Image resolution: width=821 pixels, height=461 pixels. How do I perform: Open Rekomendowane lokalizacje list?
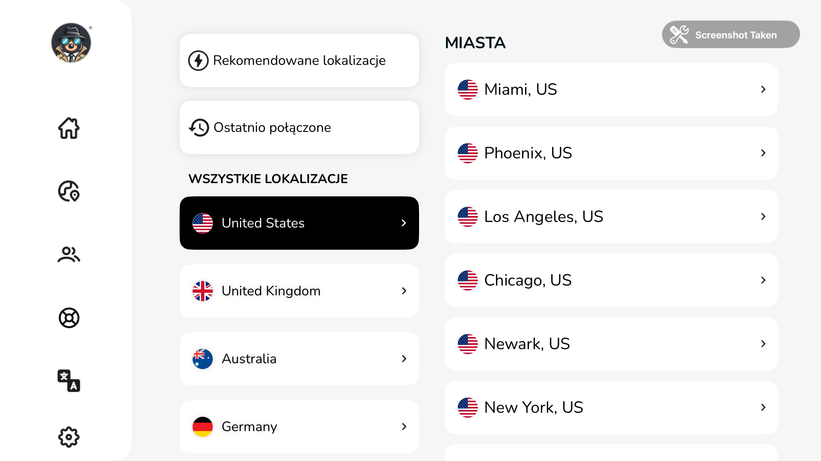pyautogui.click(x=299, y=61)
